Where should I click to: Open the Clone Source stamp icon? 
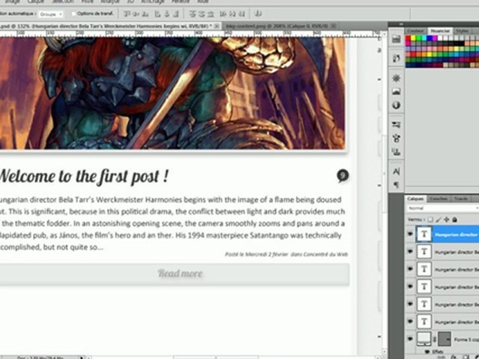point(396,152)
